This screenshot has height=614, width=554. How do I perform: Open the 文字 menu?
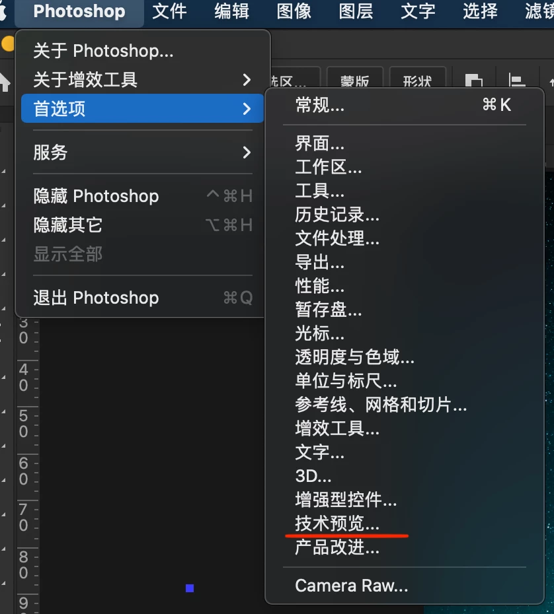pyautogui.click(x=418, y=11)
